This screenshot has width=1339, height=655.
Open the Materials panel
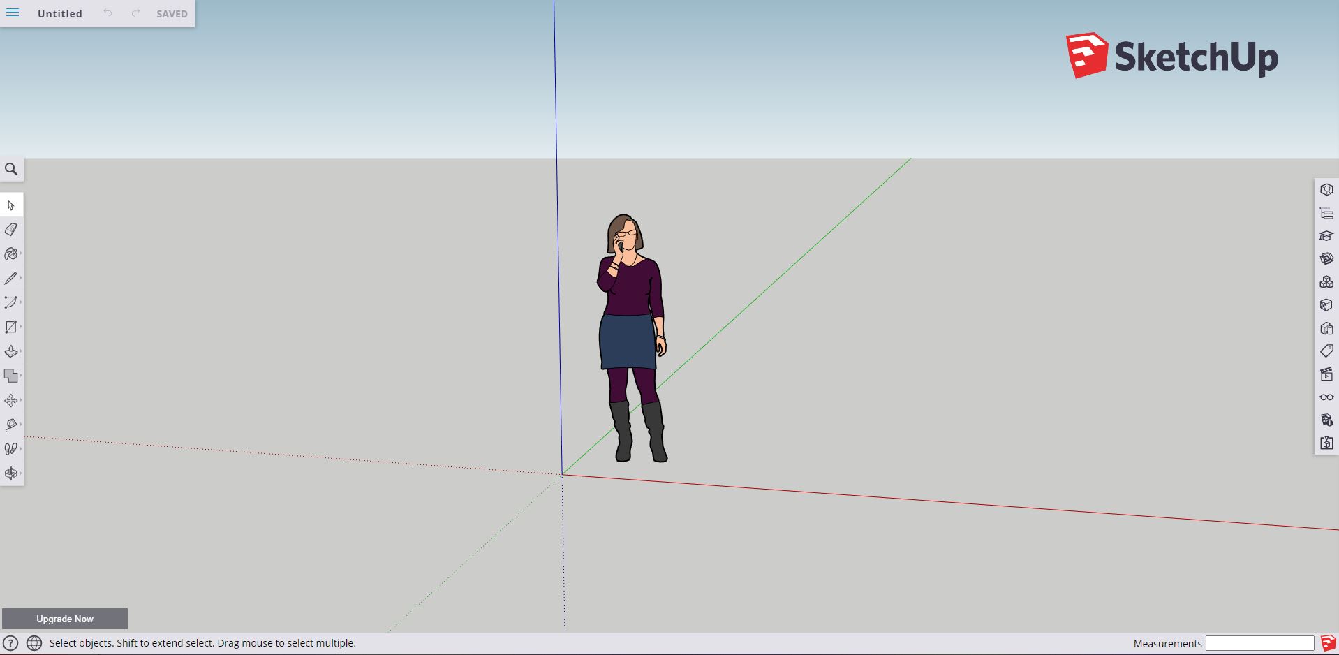point(1326,259)
